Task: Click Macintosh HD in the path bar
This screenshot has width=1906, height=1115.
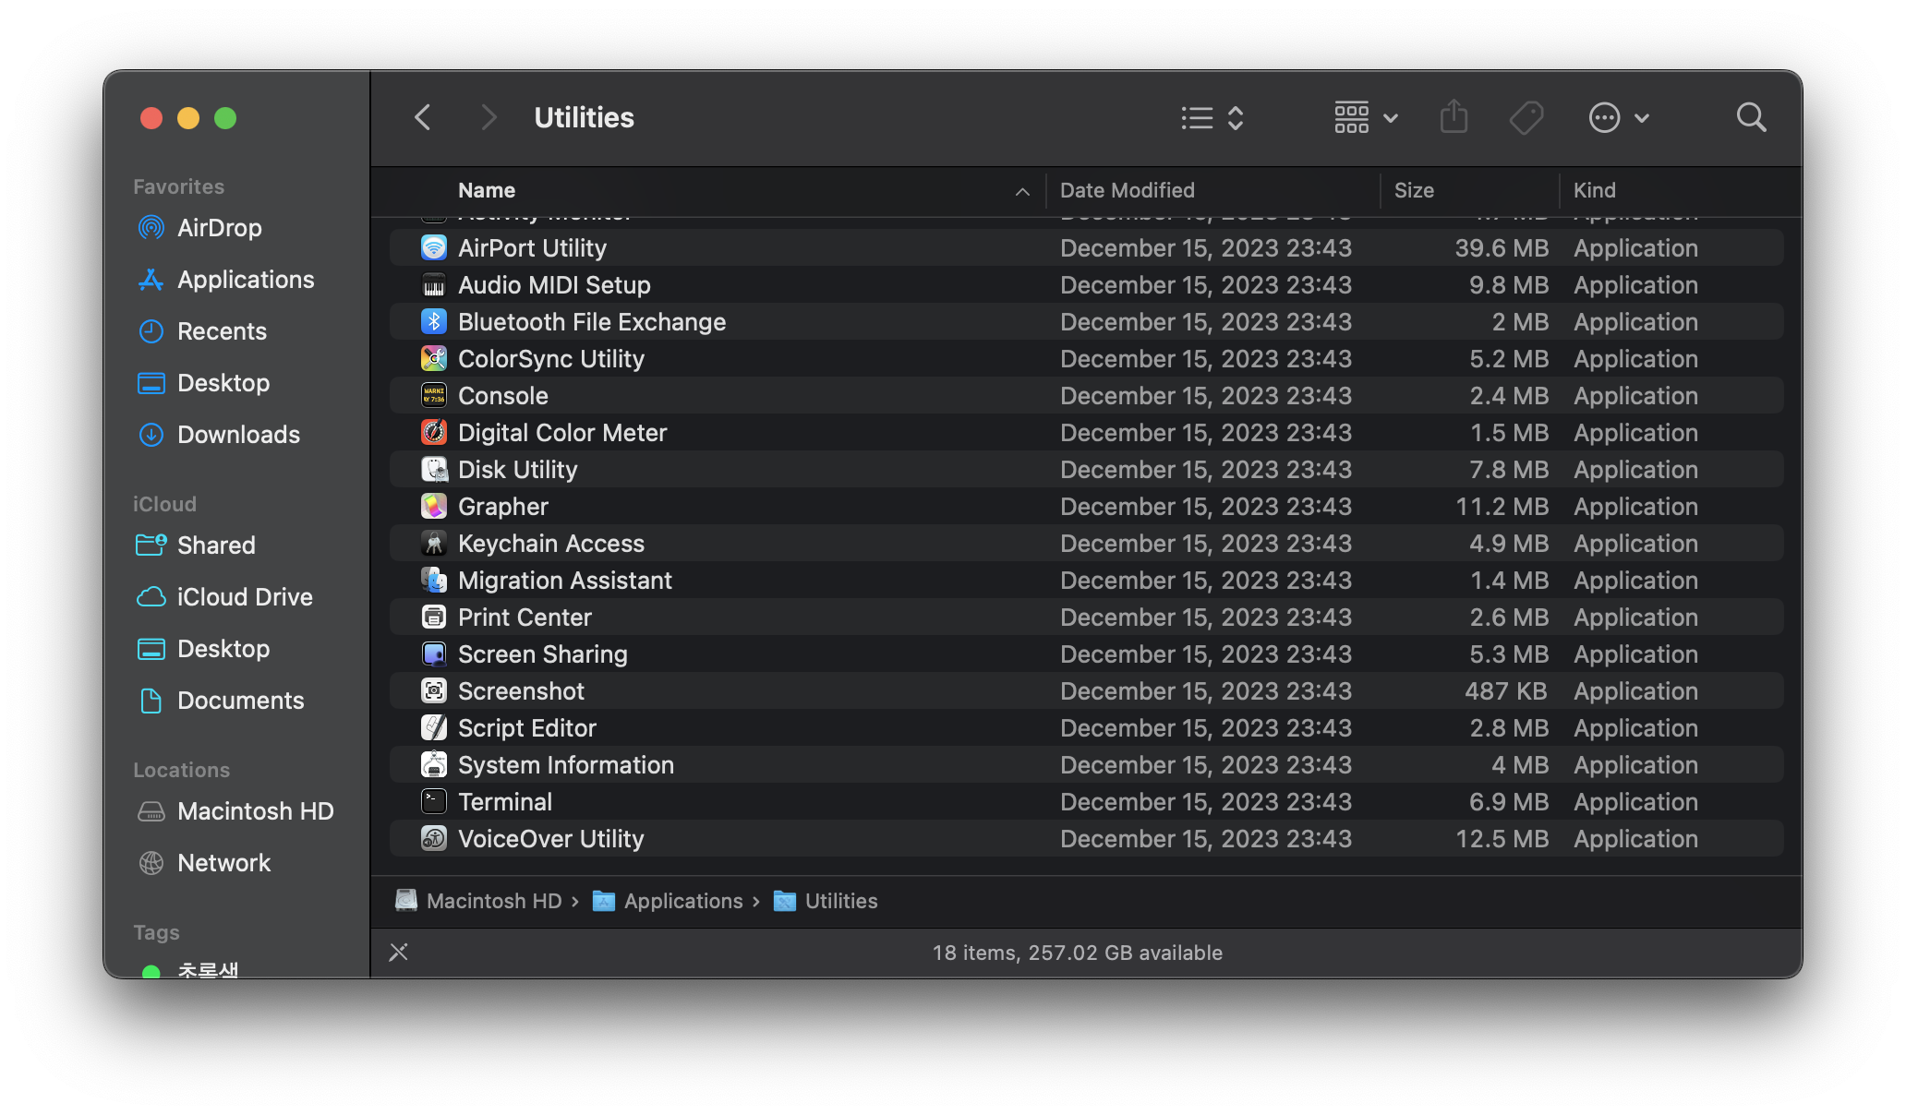Action: 478,901
